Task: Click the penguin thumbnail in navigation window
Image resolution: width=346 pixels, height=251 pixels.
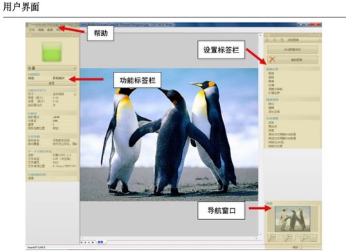Action: pos(293,219)
